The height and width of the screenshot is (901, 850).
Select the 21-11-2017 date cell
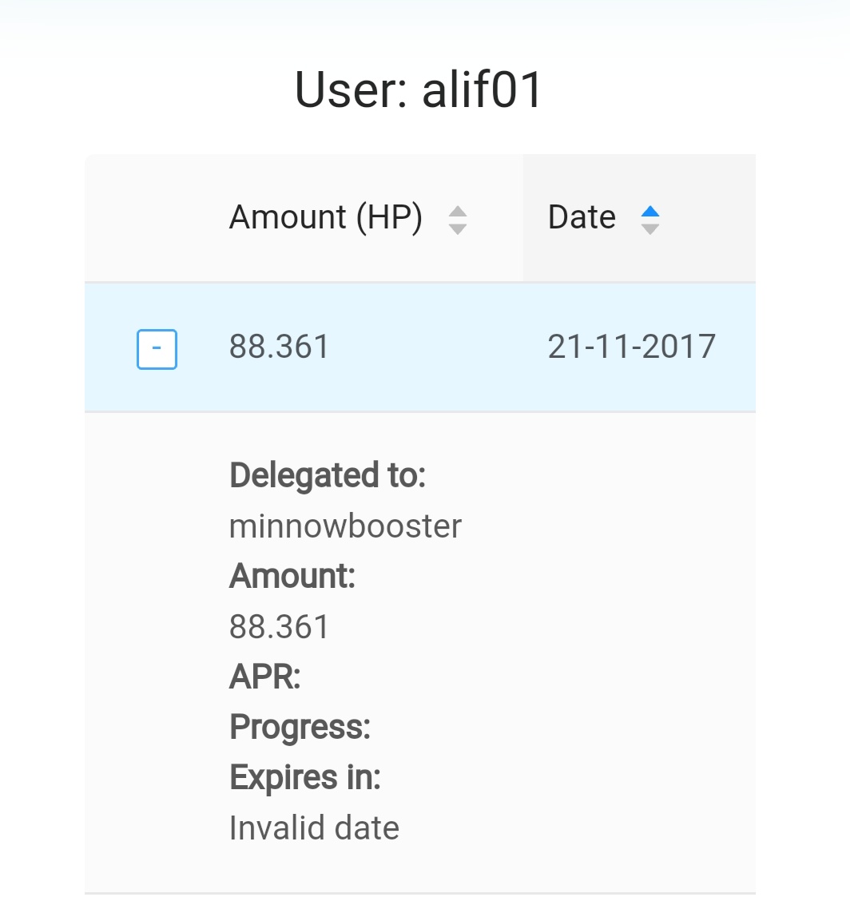pos(631,347)
